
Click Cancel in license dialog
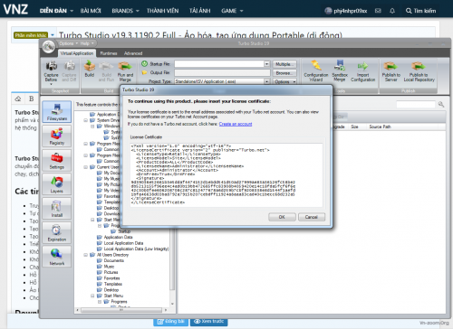(312, 217)
